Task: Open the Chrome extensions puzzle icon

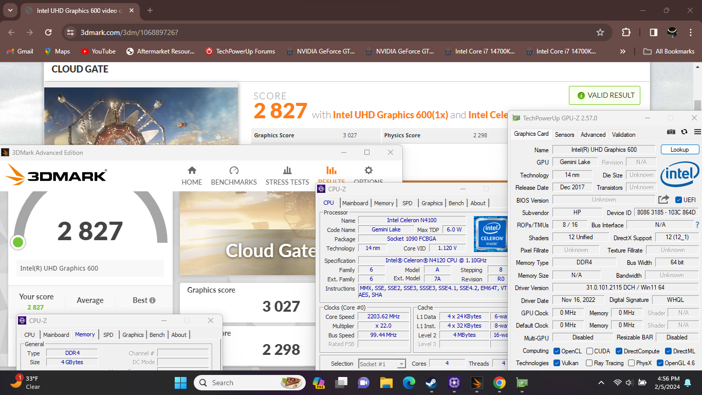Action: click(626, 32)
